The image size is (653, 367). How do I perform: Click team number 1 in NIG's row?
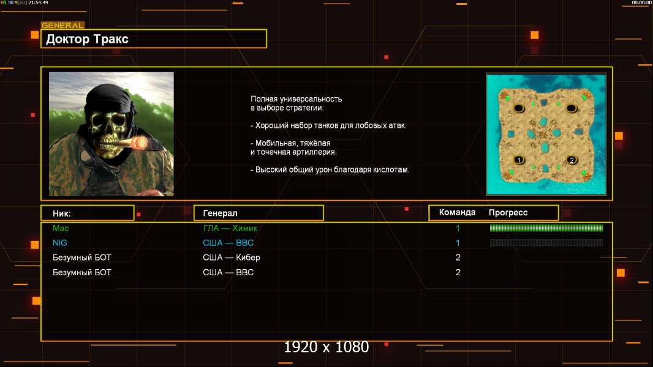tap(458, 243)
